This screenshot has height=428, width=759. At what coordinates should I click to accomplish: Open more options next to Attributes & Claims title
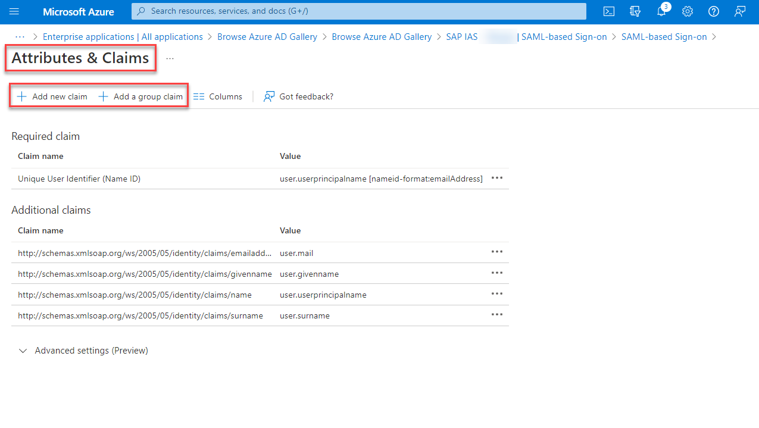(170, 59)
